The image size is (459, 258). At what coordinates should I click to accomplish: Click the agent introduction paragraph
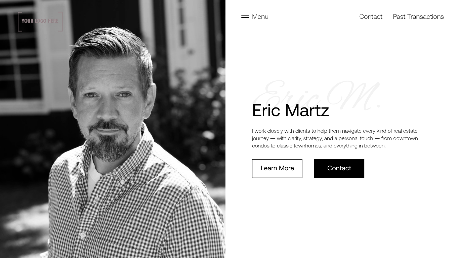click(335, 138)
